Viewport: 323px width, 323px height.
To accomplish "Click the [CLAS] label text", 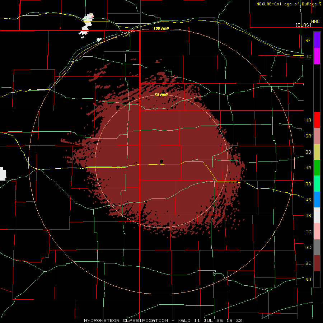I will (x=303, y=25).
